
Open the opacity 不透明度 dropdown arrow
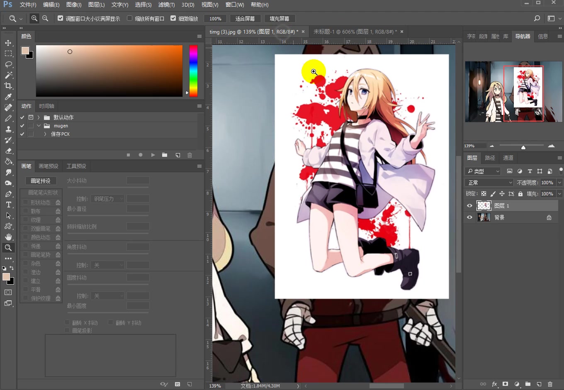[x=559, y=183]
